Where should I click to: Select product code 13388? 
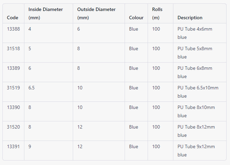tap(13, 29)
